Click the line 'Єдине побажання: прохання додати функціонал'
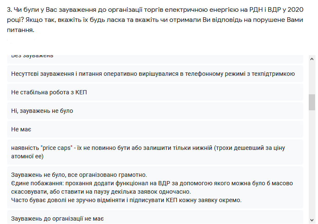318x224 pixels. pos(152,183)
